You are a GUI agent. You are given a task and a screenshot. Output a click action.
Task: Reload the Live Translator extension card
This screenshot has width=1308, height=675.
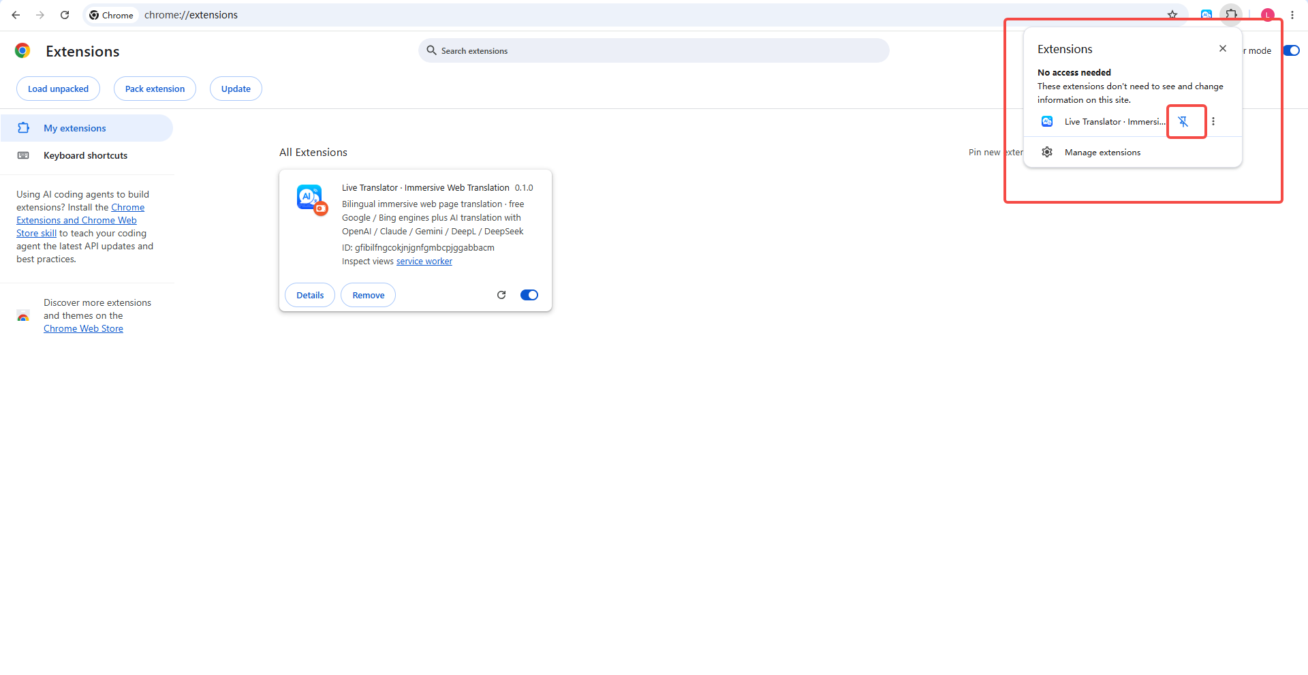click(501, 295)
